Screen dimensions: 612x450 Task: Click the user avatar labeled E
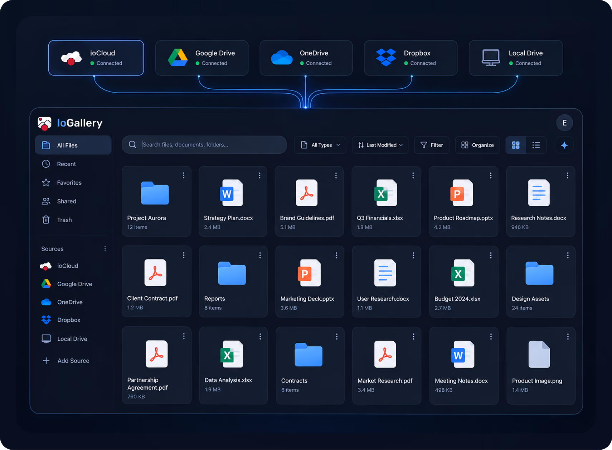coord(564,123)
